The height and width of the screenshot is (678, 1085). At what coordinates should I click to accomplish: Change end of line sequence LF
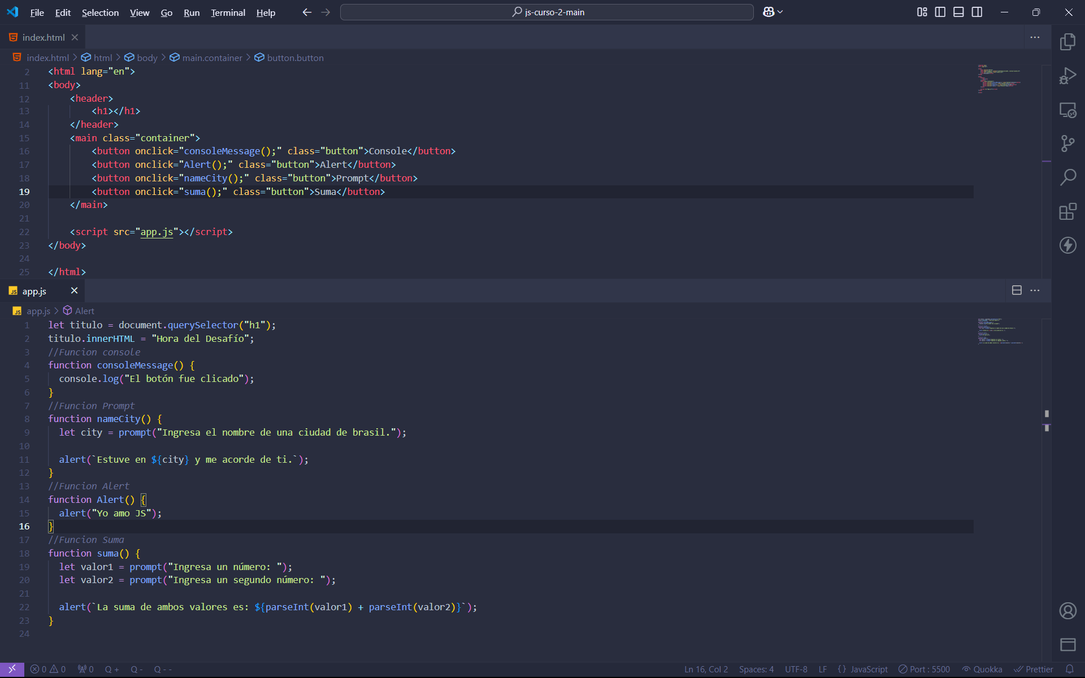(823, 670)
